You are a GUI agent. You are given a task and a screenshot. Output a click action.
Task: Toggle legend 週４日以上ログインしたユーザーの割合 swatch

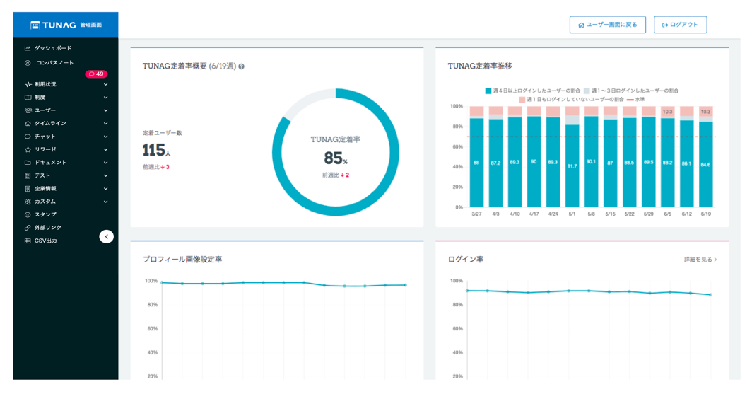[488, 91]
